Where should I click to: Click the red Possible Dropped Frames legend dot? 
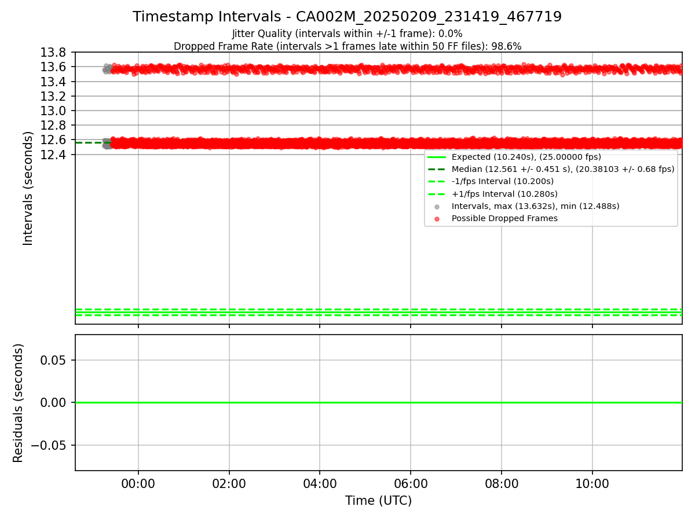437,219
